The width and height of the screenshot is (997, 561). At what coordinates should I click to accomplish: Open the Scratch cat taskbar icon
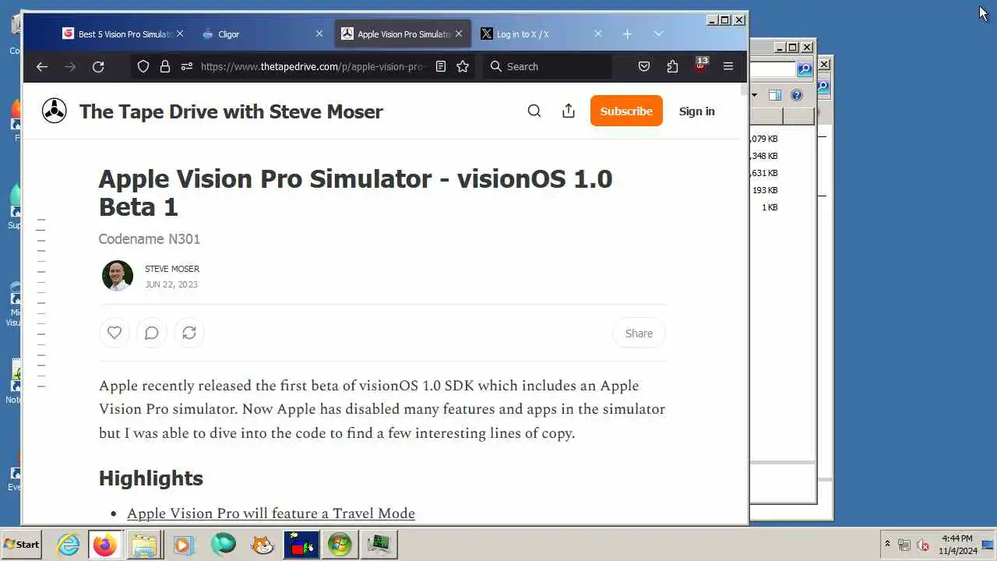[x=262, y=545]
